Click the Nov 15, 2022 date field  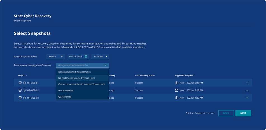pyautogui.click(x=78, y=57)
